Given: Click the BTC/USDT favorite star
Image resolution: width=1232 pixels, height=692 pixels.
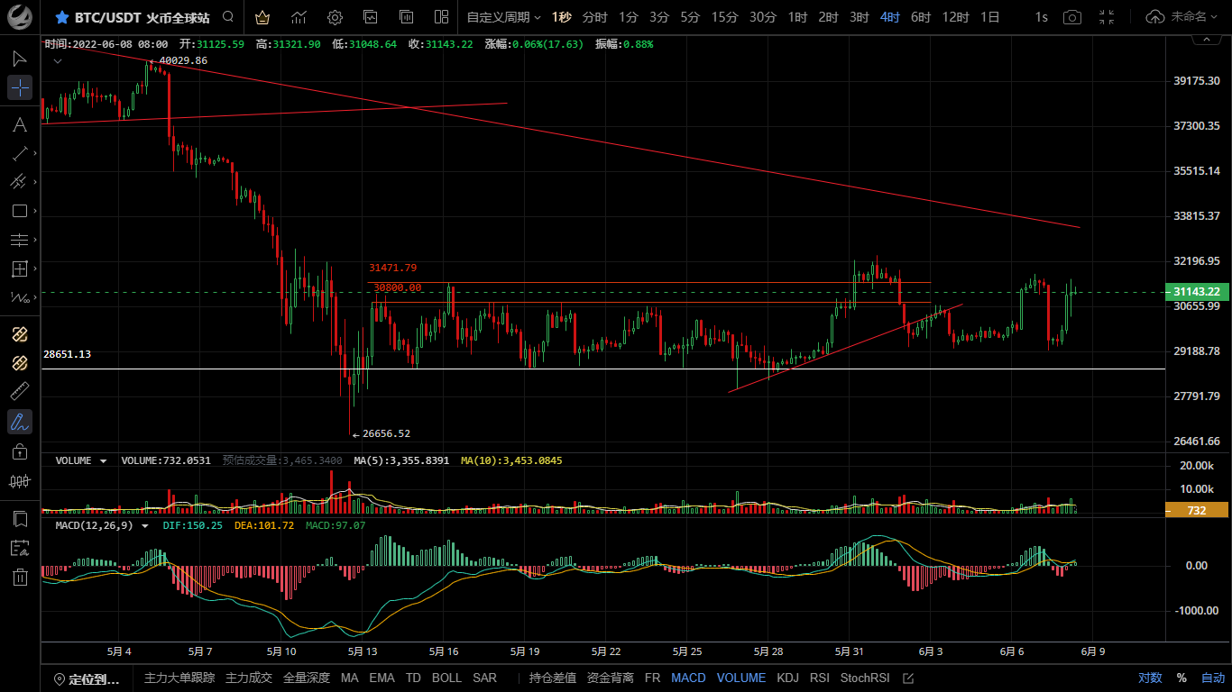Looking at the screenshot, I should [x=61, y=17].
